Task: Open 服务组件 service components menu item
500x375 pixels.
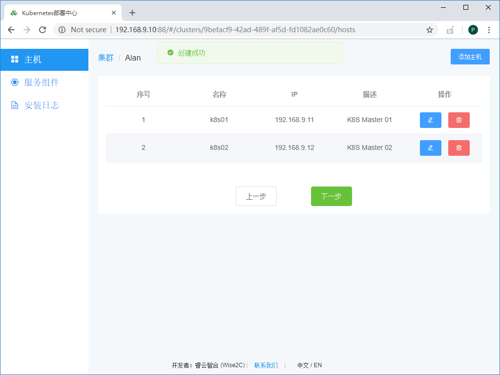Action: click(x=44, y=82)
